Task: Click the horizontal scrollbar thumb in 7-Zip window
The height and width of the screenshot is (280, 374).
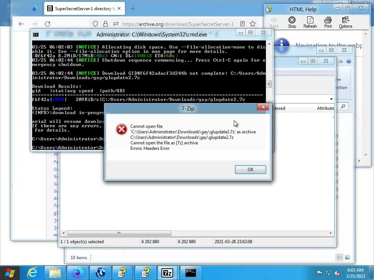Action: (x=119, y=233)
